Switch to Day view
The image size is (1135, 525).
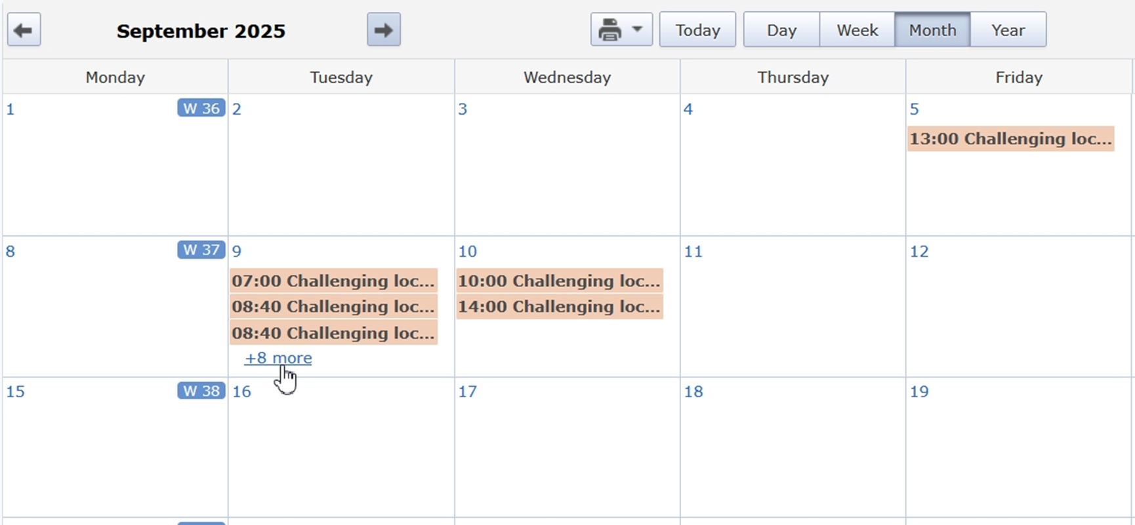click(x=781, y=30)
